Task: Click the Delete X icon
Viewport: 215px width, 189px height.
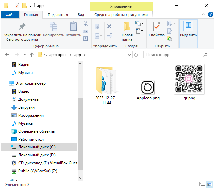Action: pyautogui.click(x=109, y=26)
